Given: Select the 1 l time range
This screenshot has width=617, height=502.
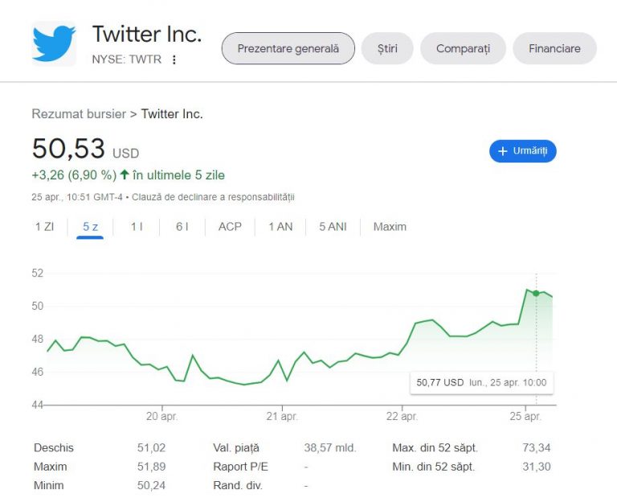Looking at the screenshot, I should tap(137, 227).
